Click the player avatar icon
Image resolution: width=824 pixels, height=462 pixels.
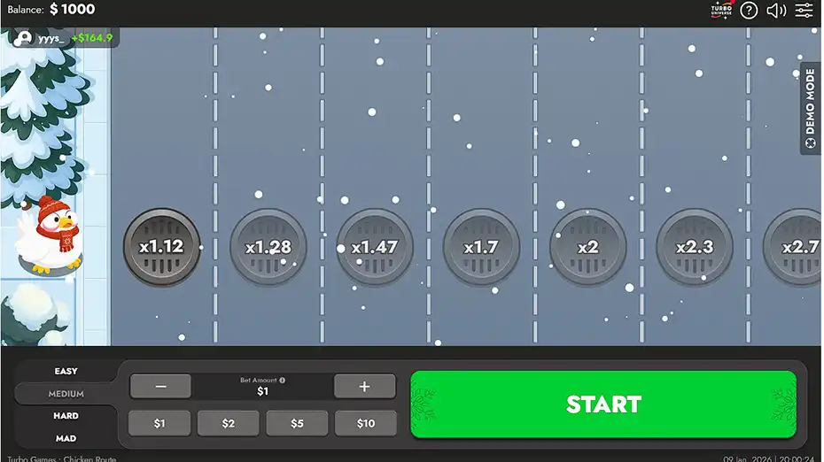[x=23, y=38]
